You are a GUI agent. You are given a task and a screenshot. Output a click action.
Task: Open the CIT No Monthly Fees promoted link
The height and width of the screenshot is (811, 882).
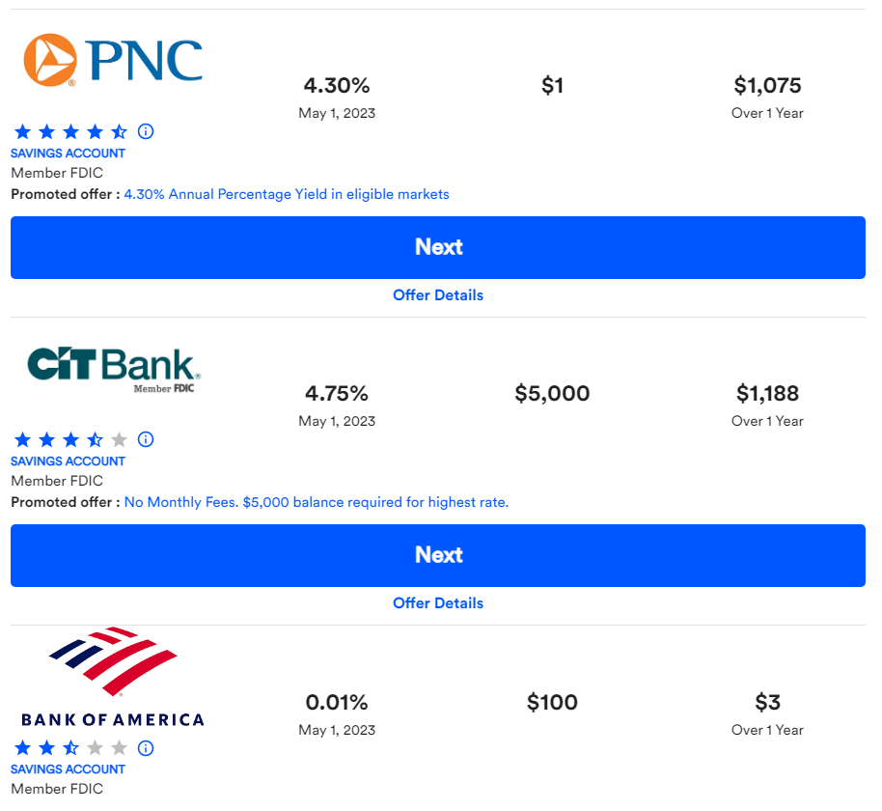pos(317,502)
